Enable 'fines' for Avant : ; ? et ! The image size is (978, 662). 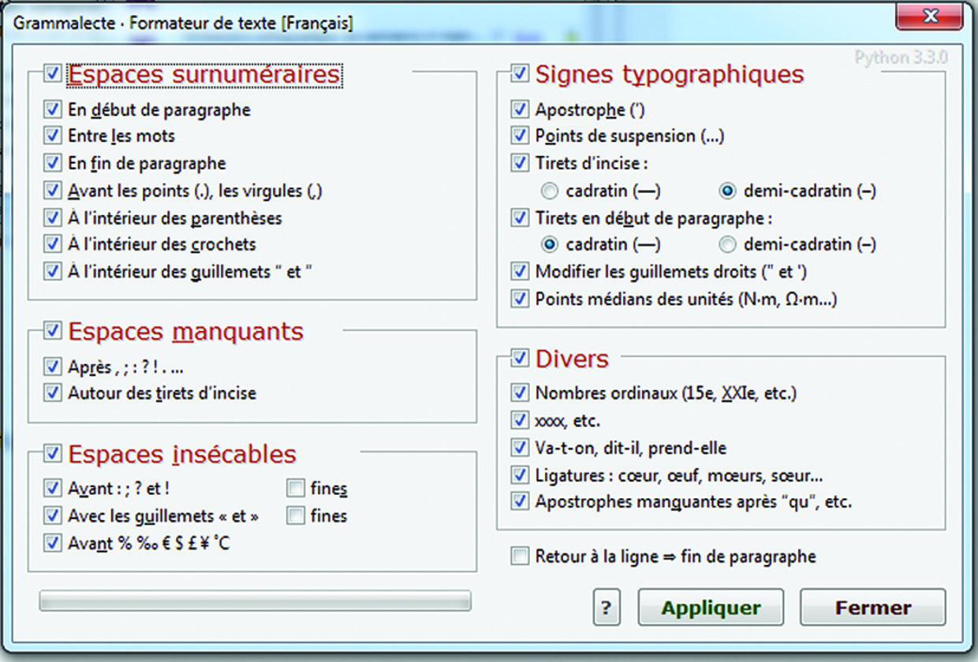[296, 489]
